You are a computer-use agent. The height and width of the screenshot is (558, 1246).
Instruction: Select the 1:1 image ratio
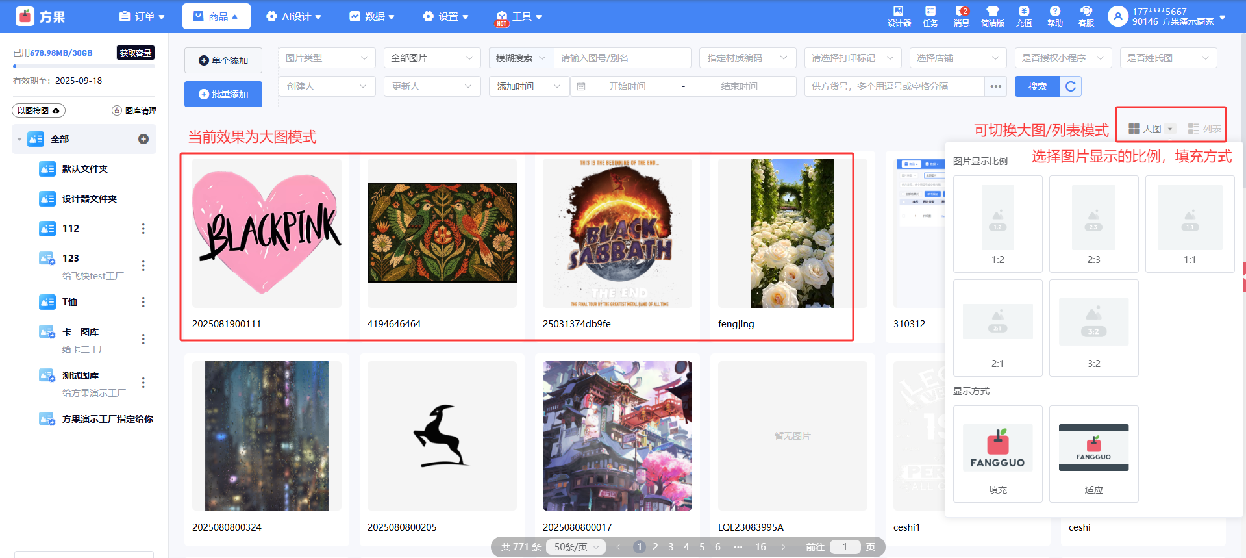click(1190, 224)
